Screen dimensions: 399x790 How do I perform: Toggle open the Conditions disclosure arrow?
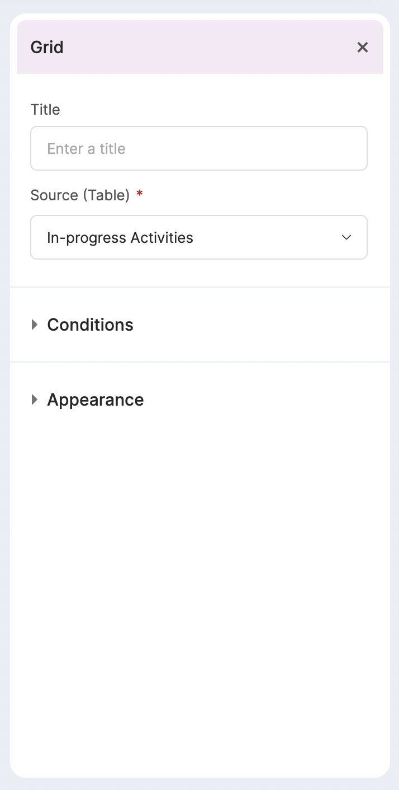click(x=35, y=325)
